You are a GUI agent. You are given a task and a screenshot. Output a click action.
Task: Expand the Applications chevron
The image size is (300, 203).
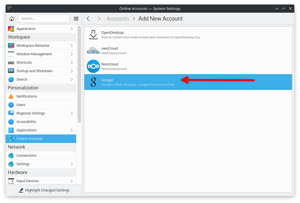click(x=72, y=130)
